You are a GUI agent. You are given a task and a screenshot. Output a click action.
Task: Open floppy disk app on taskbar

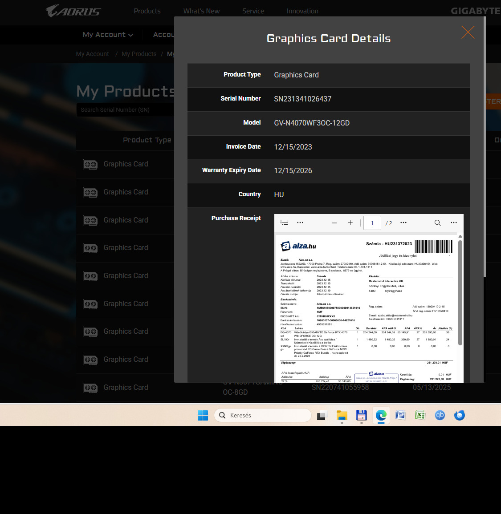(x=361, y=415)
